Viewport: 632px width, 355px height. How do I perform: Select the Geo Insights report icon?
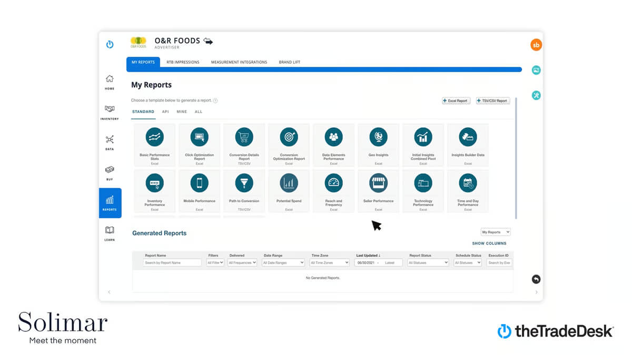[x=378, y=137]
